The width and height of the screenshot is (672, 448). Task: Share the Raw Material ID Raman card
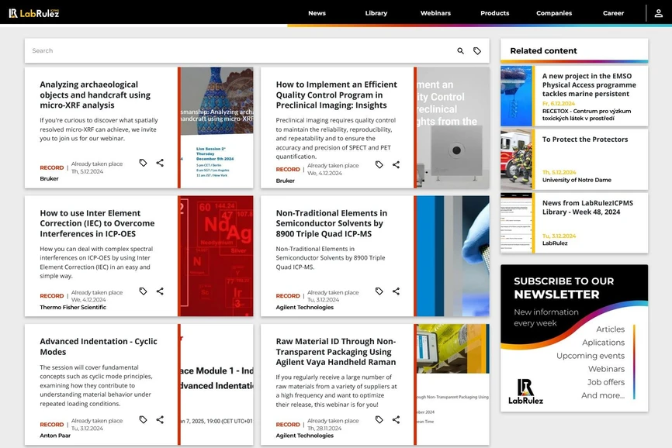point(396,420)
